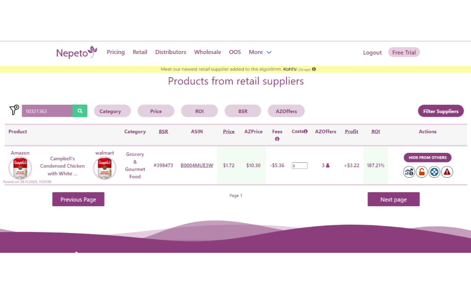
Task: Go to the Pricing page
Action: [x=116, y=52]
